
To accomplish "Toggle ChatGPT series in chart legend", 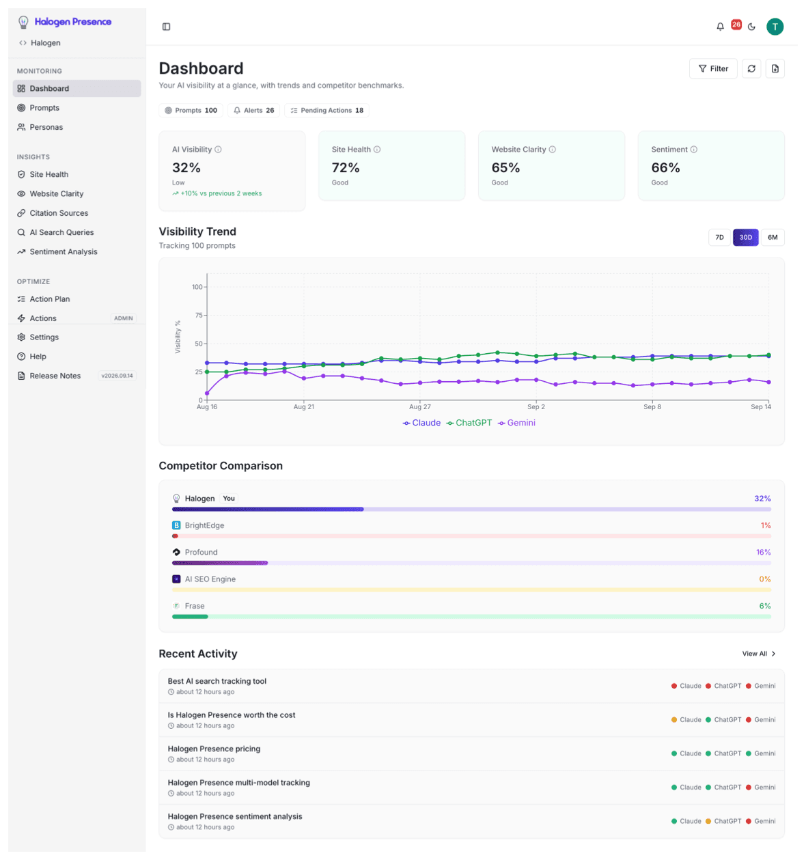I will pyautogui.click(x=469, y=423).
